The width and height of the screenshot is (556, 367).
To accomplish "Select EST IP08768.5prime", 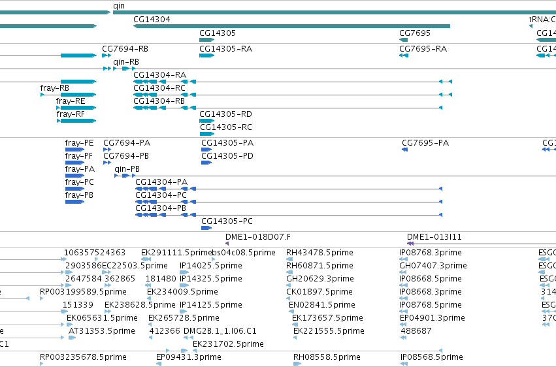I will click(x=431, y=306).
